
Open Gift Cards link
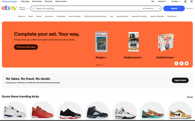point(48,1)
